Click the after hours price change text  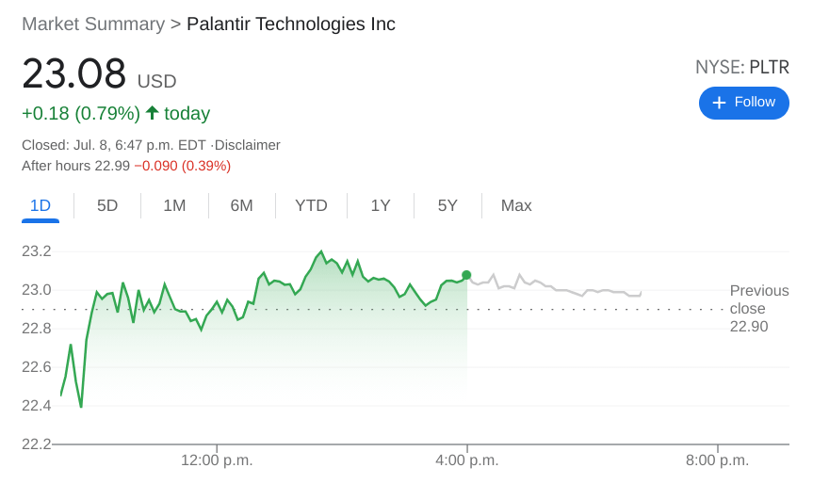point(182,166)
